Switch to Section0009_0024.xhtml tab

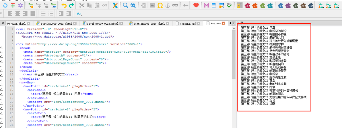click(x=149, y=23)
